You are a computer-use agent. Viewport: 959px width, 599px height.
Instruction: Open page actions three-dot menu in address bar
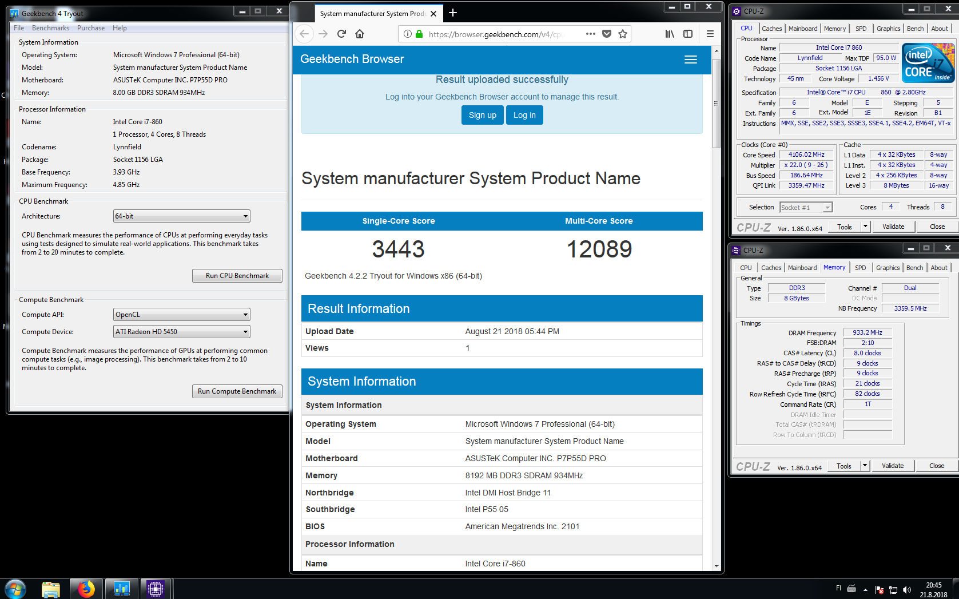591,34
